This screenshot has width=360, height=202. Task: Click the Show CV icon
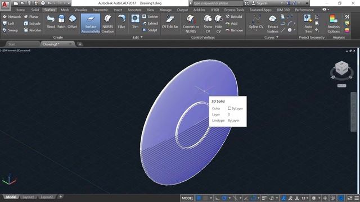tap(208, 24)
